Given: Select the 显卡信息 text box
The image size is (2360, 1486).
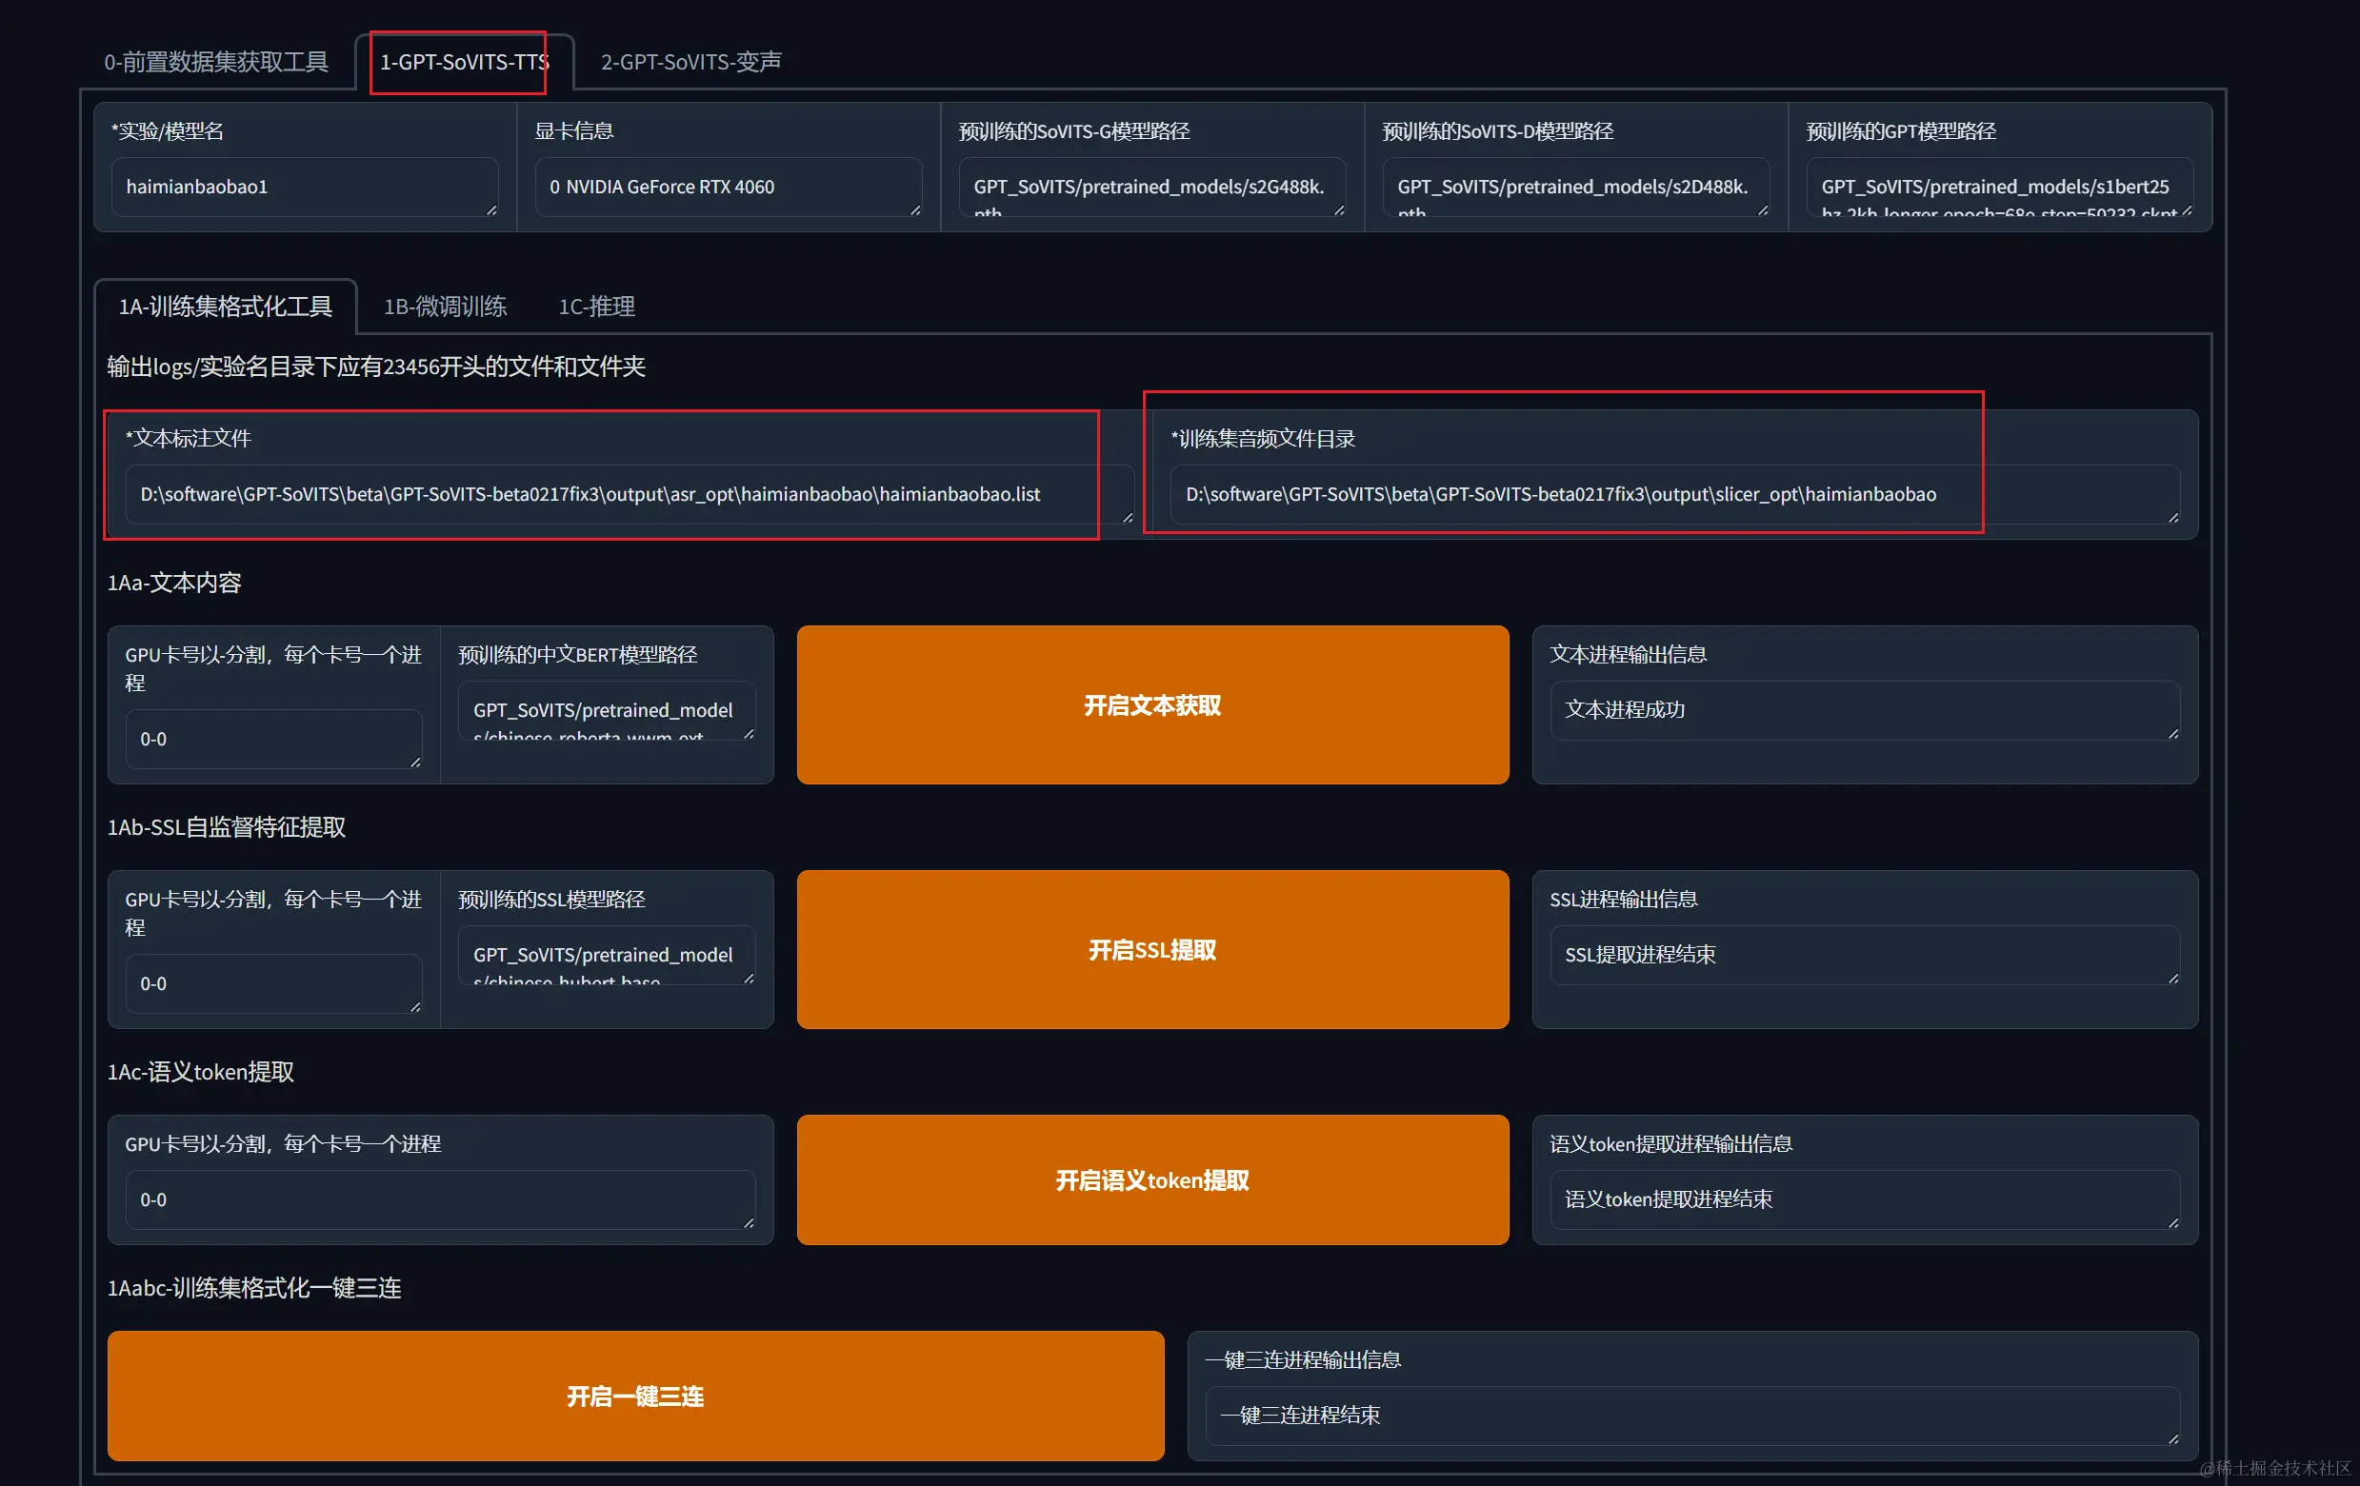Looking at the screenshot, I should pos(728,187).
